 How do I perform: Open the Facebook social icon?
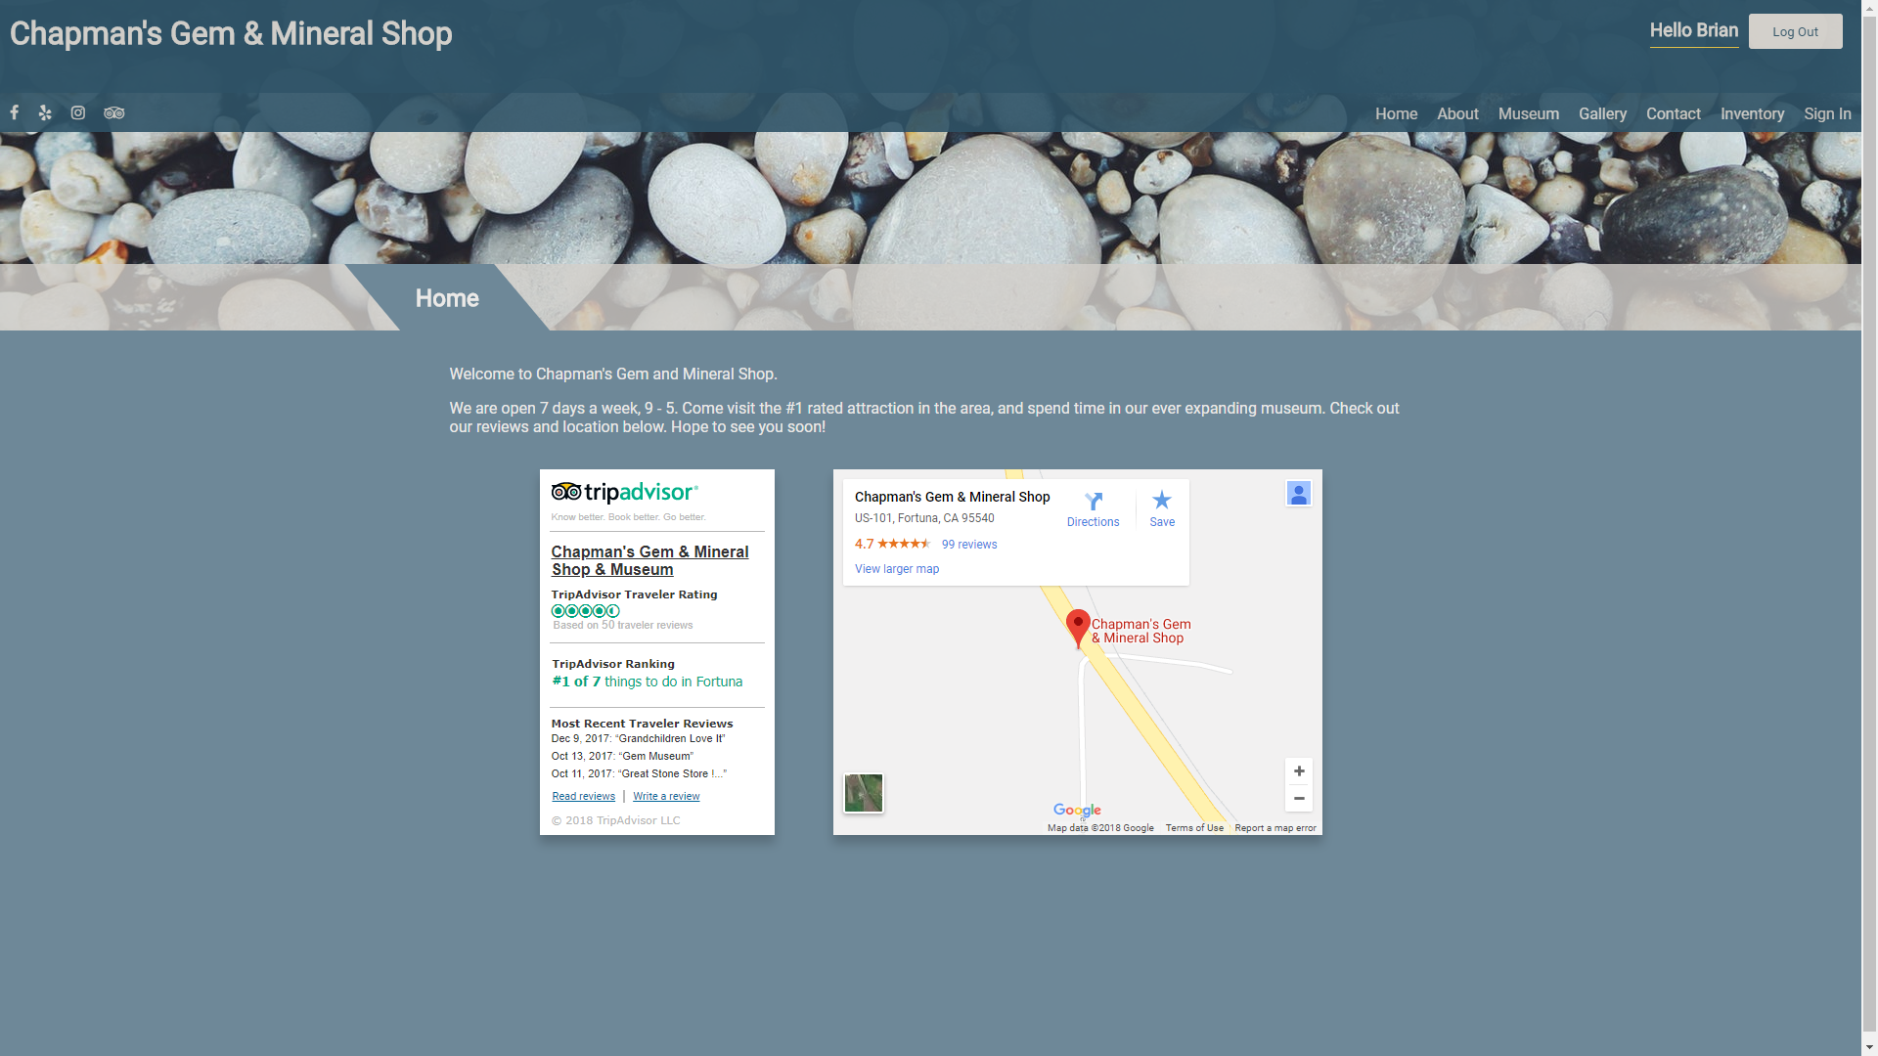tap(14, 113)
